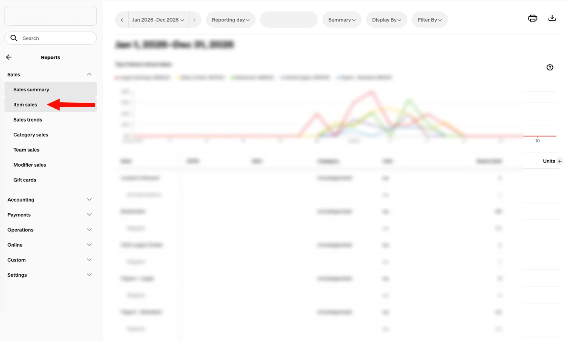Click the search magnifier icon

[14, 38]
